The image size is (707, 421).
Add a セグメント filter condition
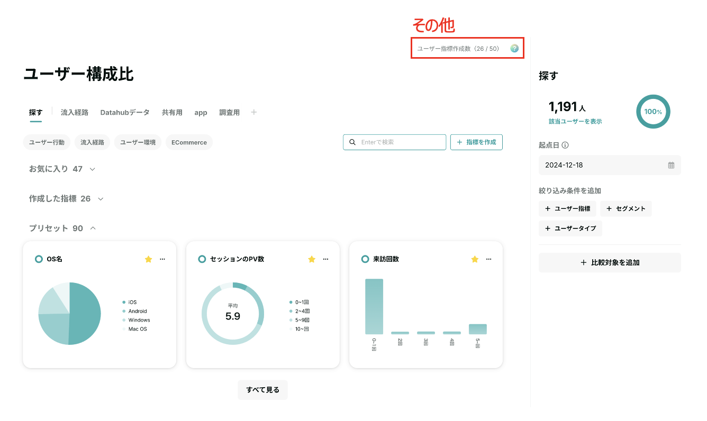pos(626,208)
